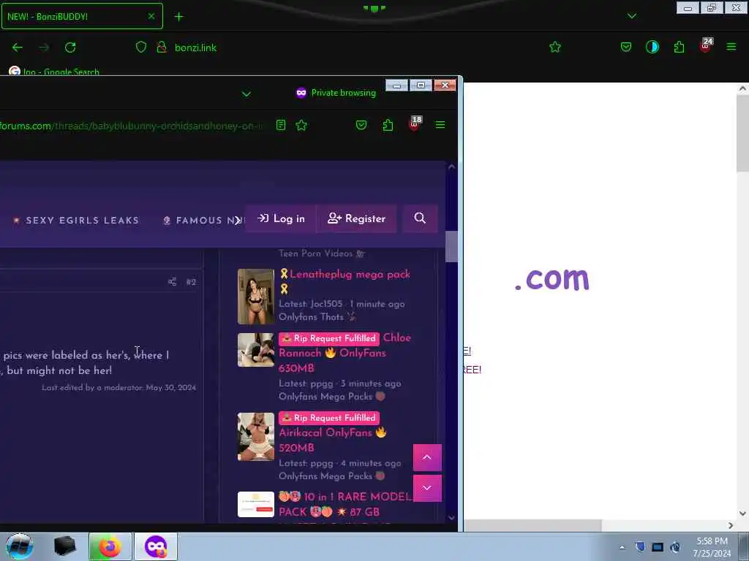
Task: Click the Log in button
Action: 281,218
